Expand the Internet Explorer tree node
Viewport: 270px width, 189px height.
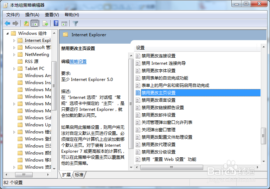(14, 41)
